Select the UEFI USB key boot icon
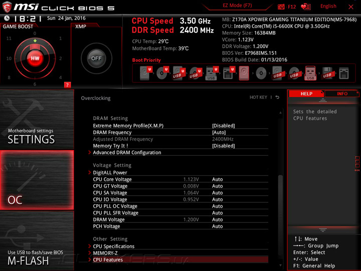This screenshot has height=271, width=361. (x=212, y=73)
